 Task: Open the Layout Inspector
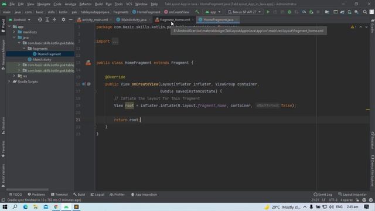click(x=353, y=195)
